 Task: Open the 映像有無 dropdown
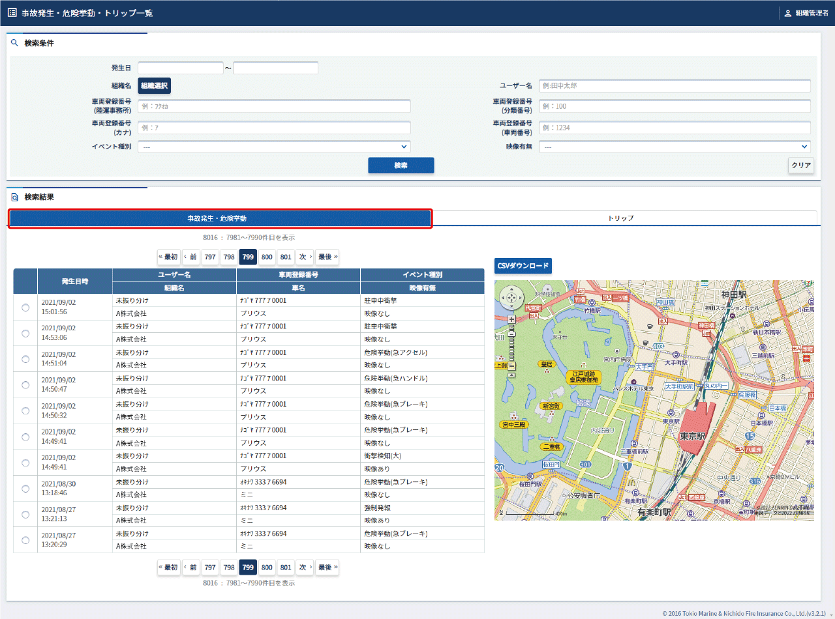pos(675,147)
